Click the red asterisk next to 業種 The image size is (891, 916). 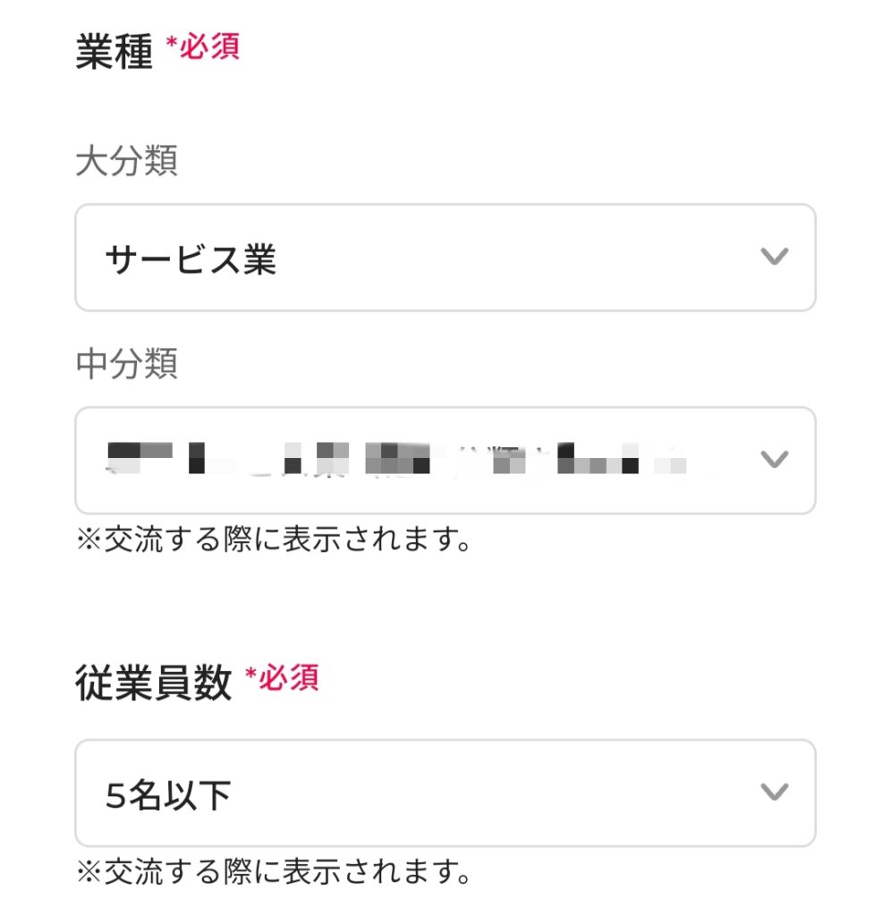(171, 42)
